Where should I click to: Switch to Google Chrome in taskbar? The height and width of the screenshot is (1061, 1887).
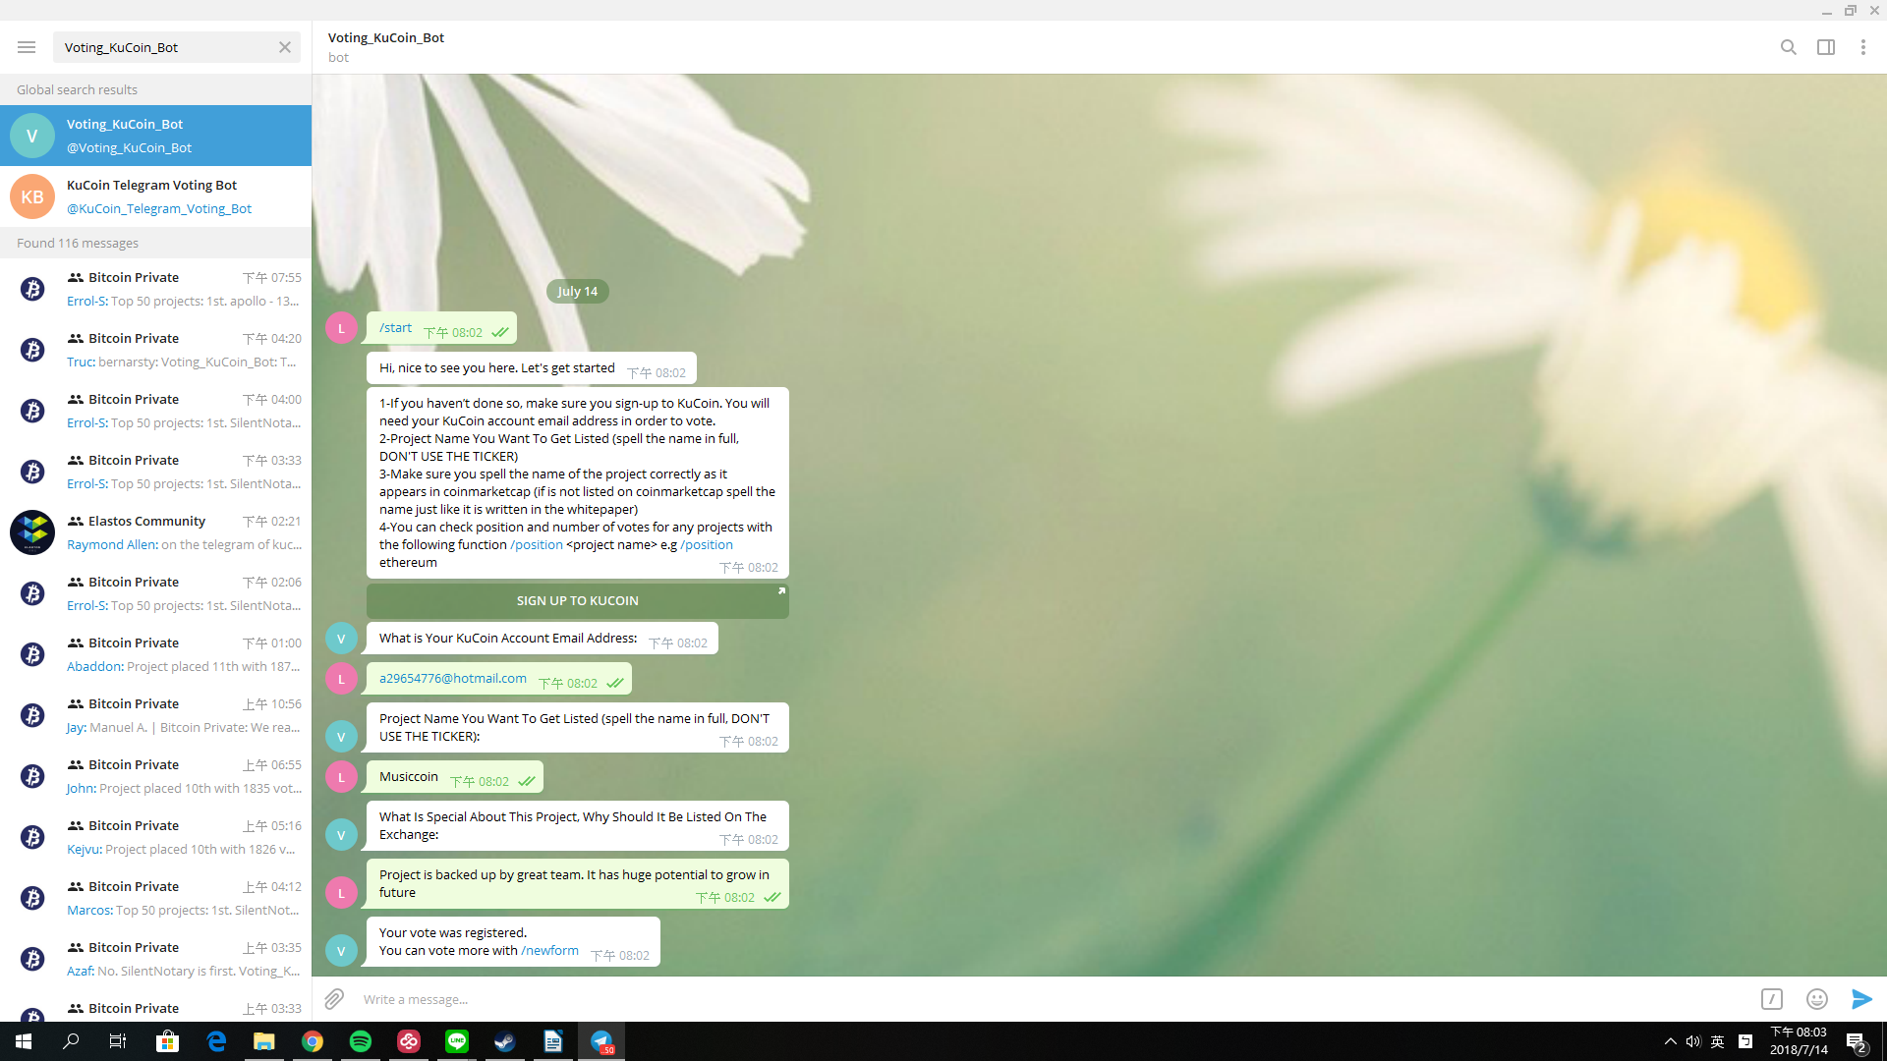tap(313, 1041)
